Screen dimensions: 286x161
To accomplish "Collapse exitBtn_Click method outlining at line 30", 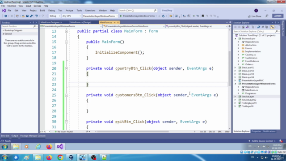I will pyautogui.click(x=67, y=122).
